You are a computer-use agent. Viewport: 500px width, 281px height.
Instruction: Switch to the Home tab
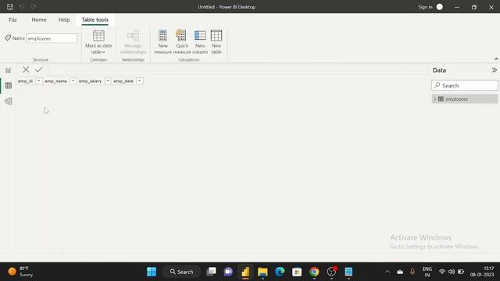[x=39, y=20]
